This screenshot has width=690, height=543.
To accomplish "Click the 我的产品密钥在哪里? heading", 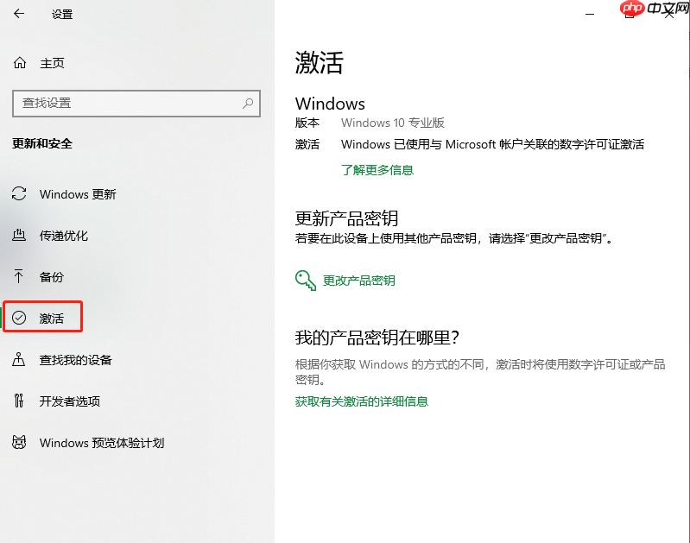I will point(377,338).
